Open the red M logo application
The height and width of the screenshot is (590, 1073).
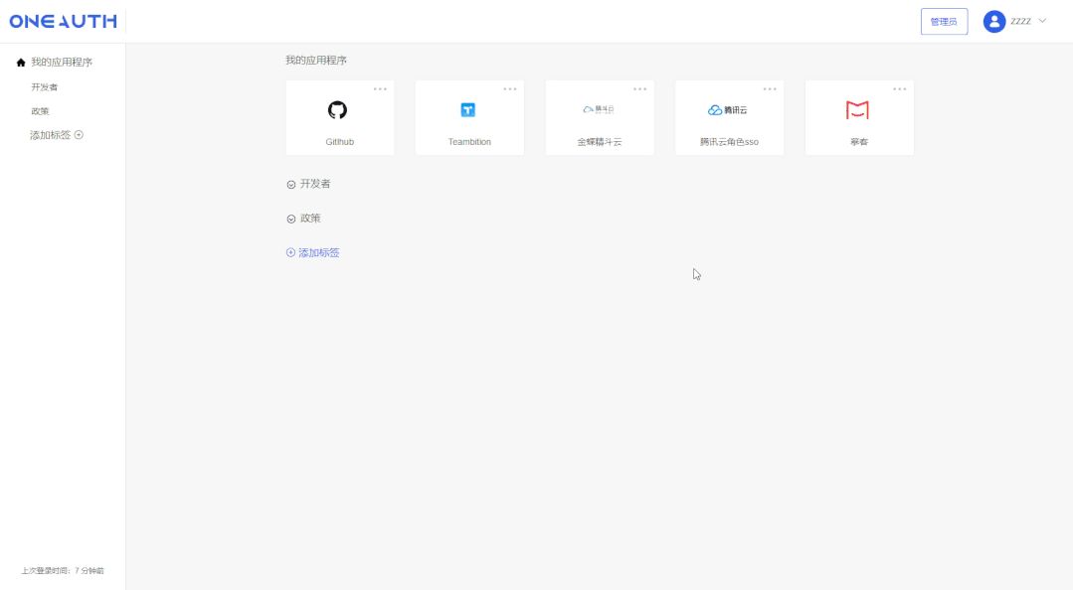click(857, 110)
